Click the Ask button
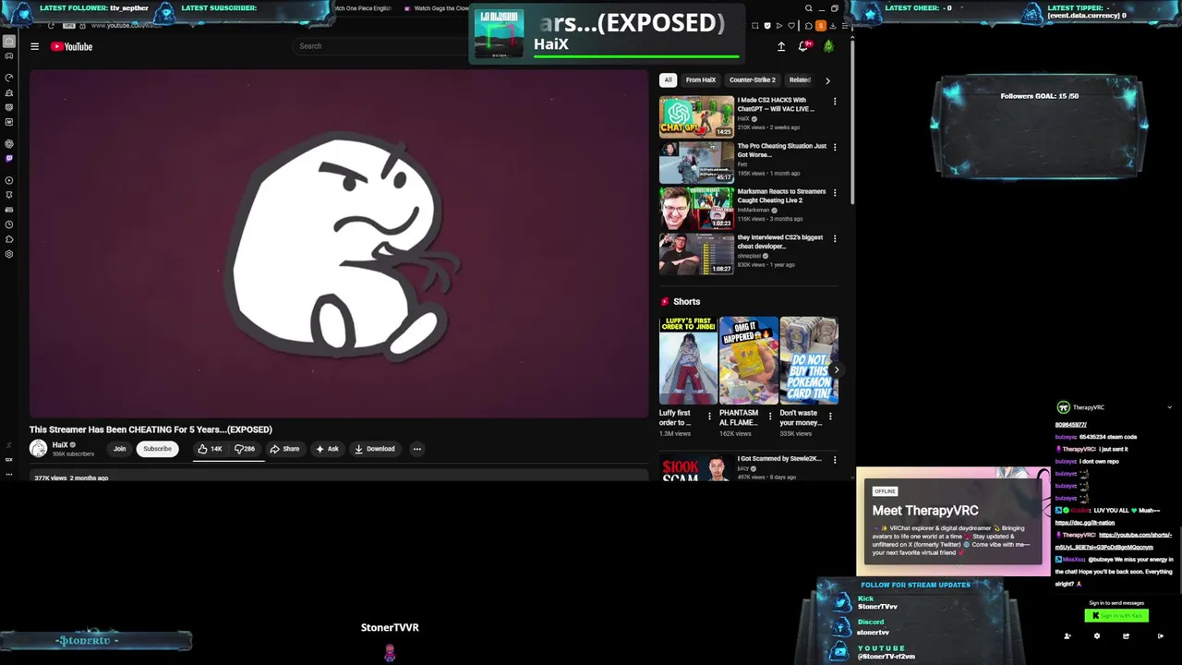 point(327,449)
